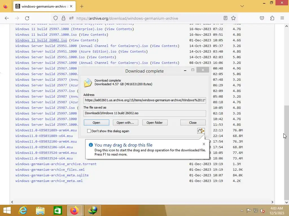289x216 pixels.
Task: Click the Firefox back arrow
Action: click(x=7, y=18)
